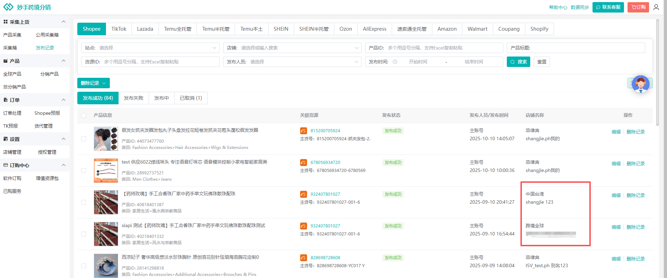Open the 发布失败 status tab
667x278 pixels.
coord(134,98)
